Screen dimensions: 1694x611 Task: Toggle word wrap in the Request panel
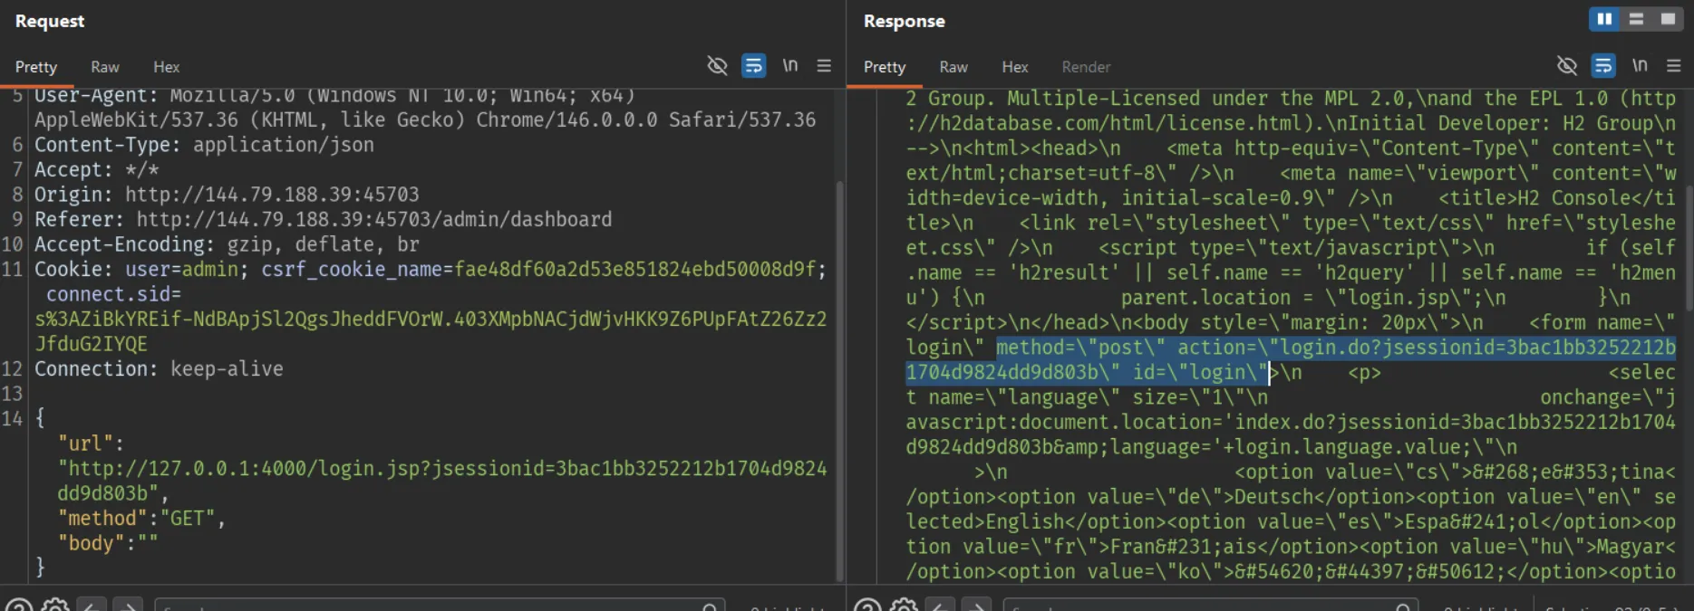pos(753,65)
